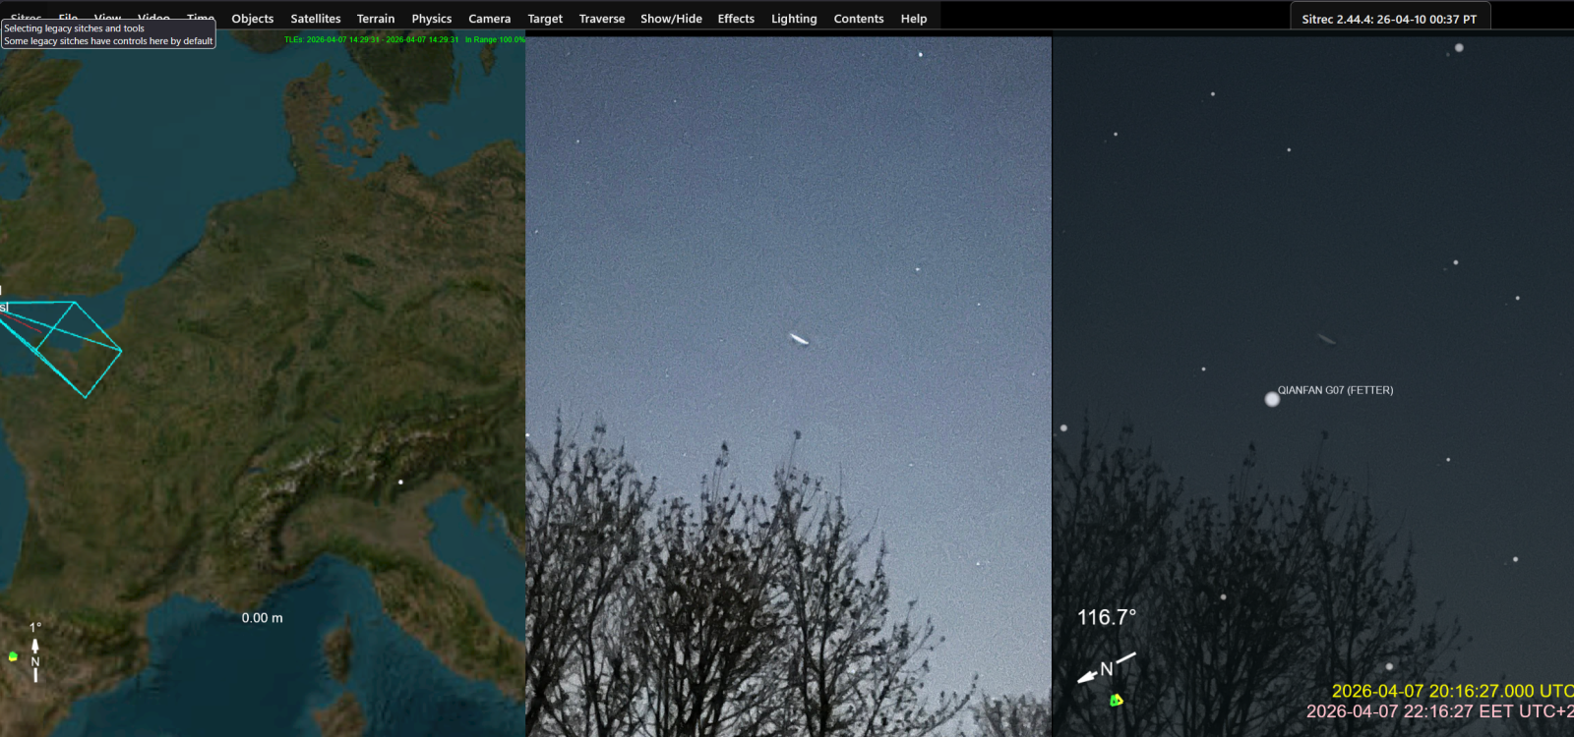1574x737 pixels.
Task: Click the QIANFAN G07 (FETTER) label
Action: click(x=1335, y=390)
